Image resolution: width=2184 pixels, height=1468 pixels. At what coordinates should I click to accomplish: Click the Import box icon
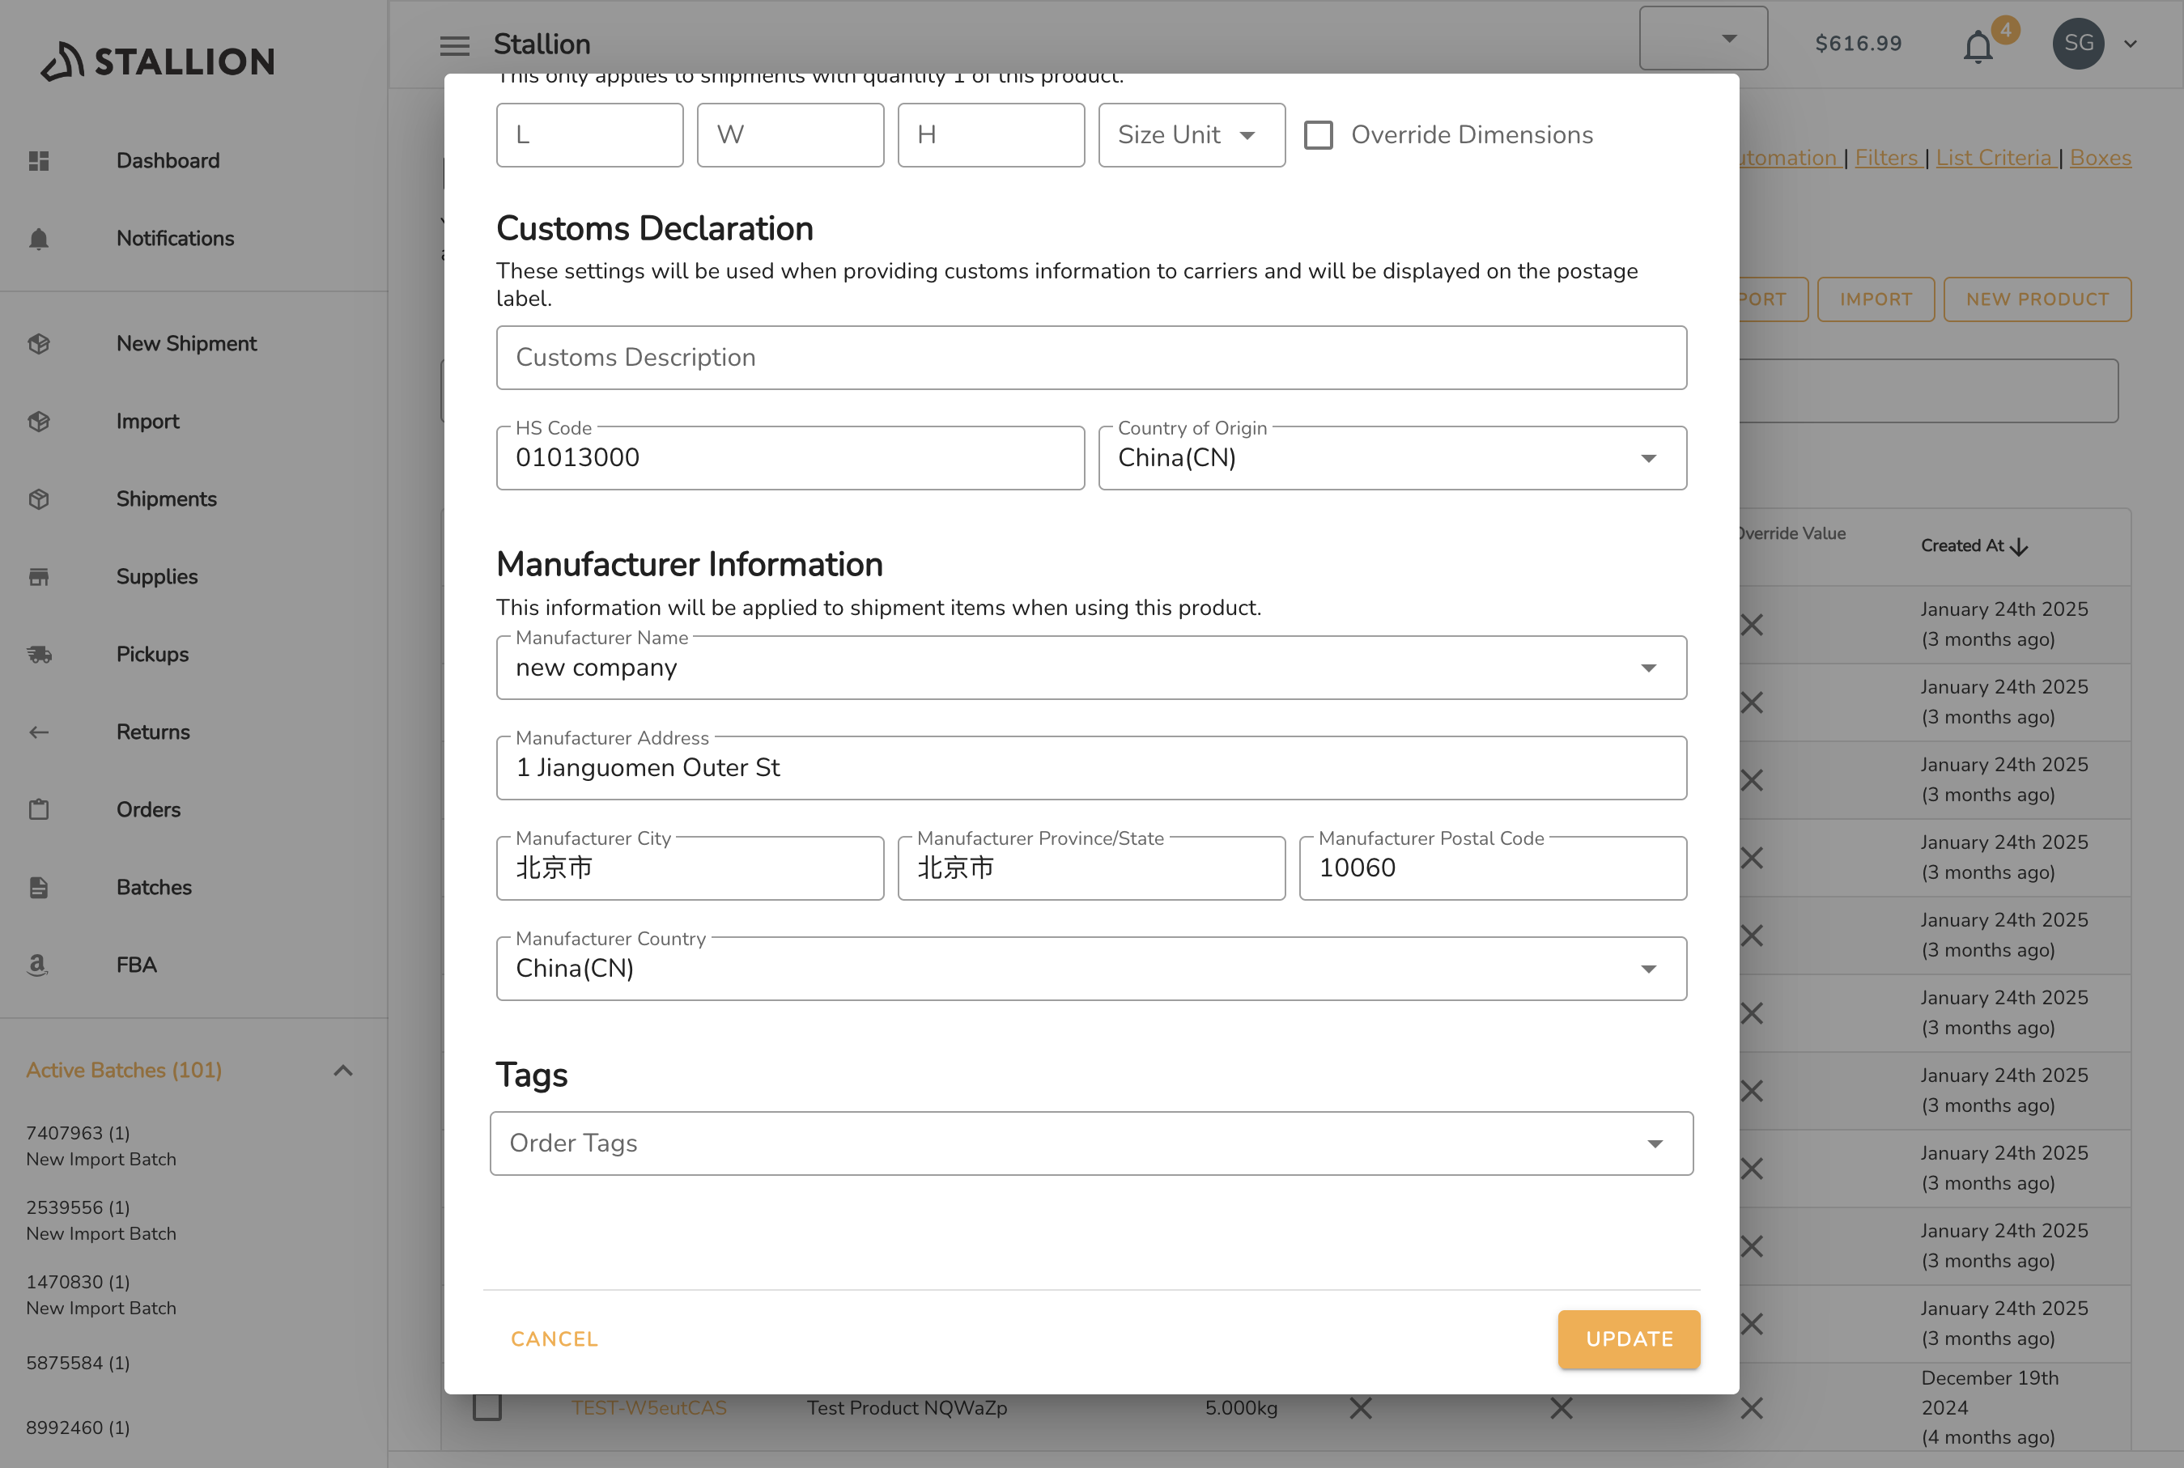click(38, 422)
